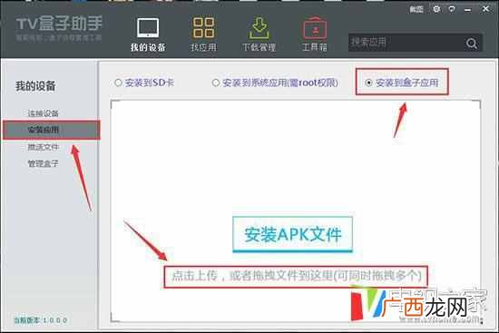Click the 安装APK文件 button
This screenshot has height=333, width=499.
292,234
